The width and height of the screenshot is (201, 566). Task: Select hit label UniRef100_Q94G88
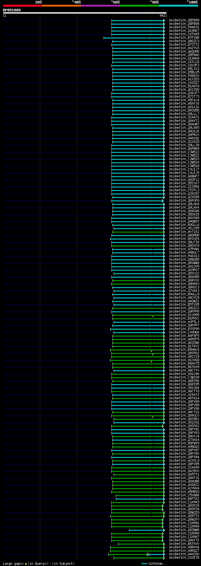(184, 211)
